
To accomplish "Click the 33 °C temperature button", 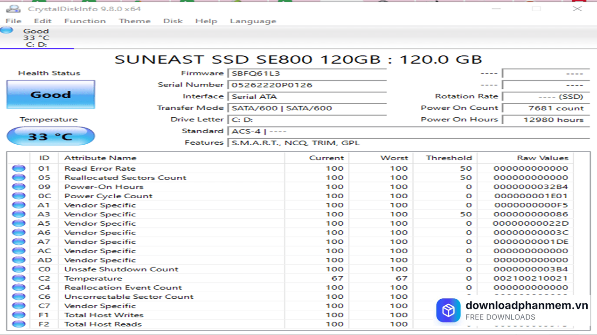I will [x=50, y=136].
